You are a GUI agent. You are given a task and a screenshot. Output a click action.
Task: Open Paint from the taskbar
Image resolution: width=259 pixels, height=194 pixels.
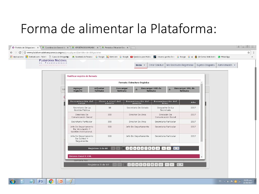tap(70, 181)
